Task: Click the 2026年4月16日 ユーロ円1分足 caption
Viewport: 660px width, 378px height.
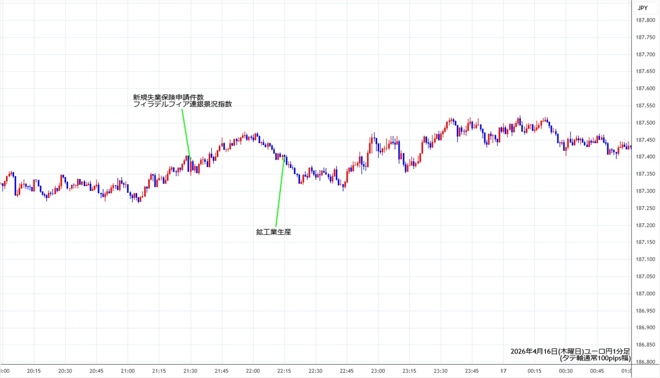Action: [x=570, y=351]
